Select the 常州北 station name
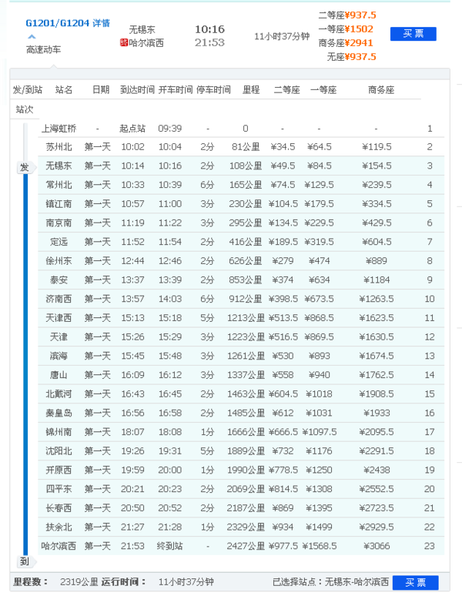462x596 pixels. pyautogui.click(x=59, y=185)
